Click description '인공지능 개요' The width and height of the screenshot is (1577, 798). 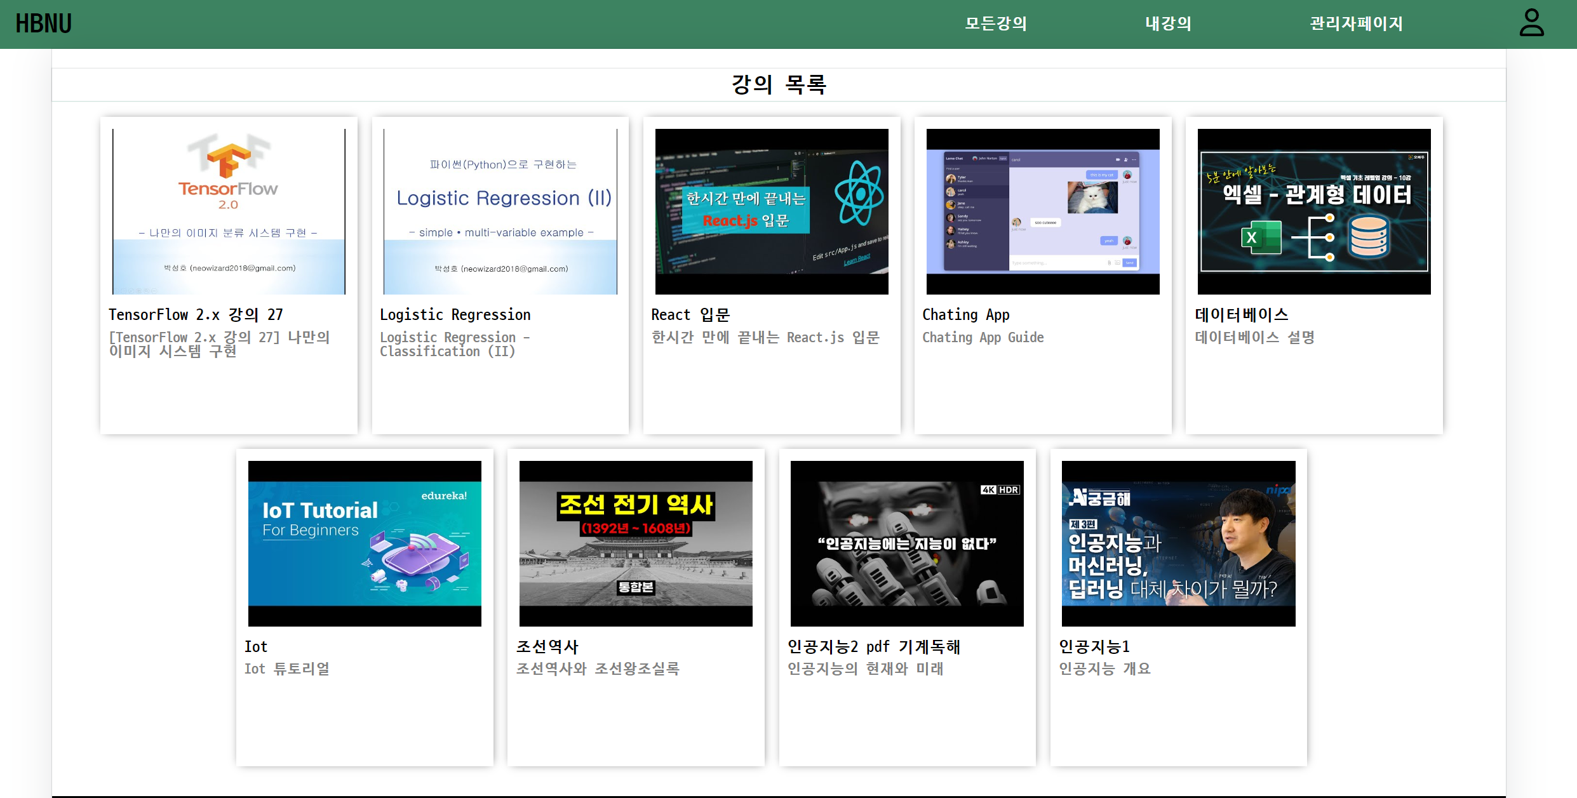point(1104,669)
